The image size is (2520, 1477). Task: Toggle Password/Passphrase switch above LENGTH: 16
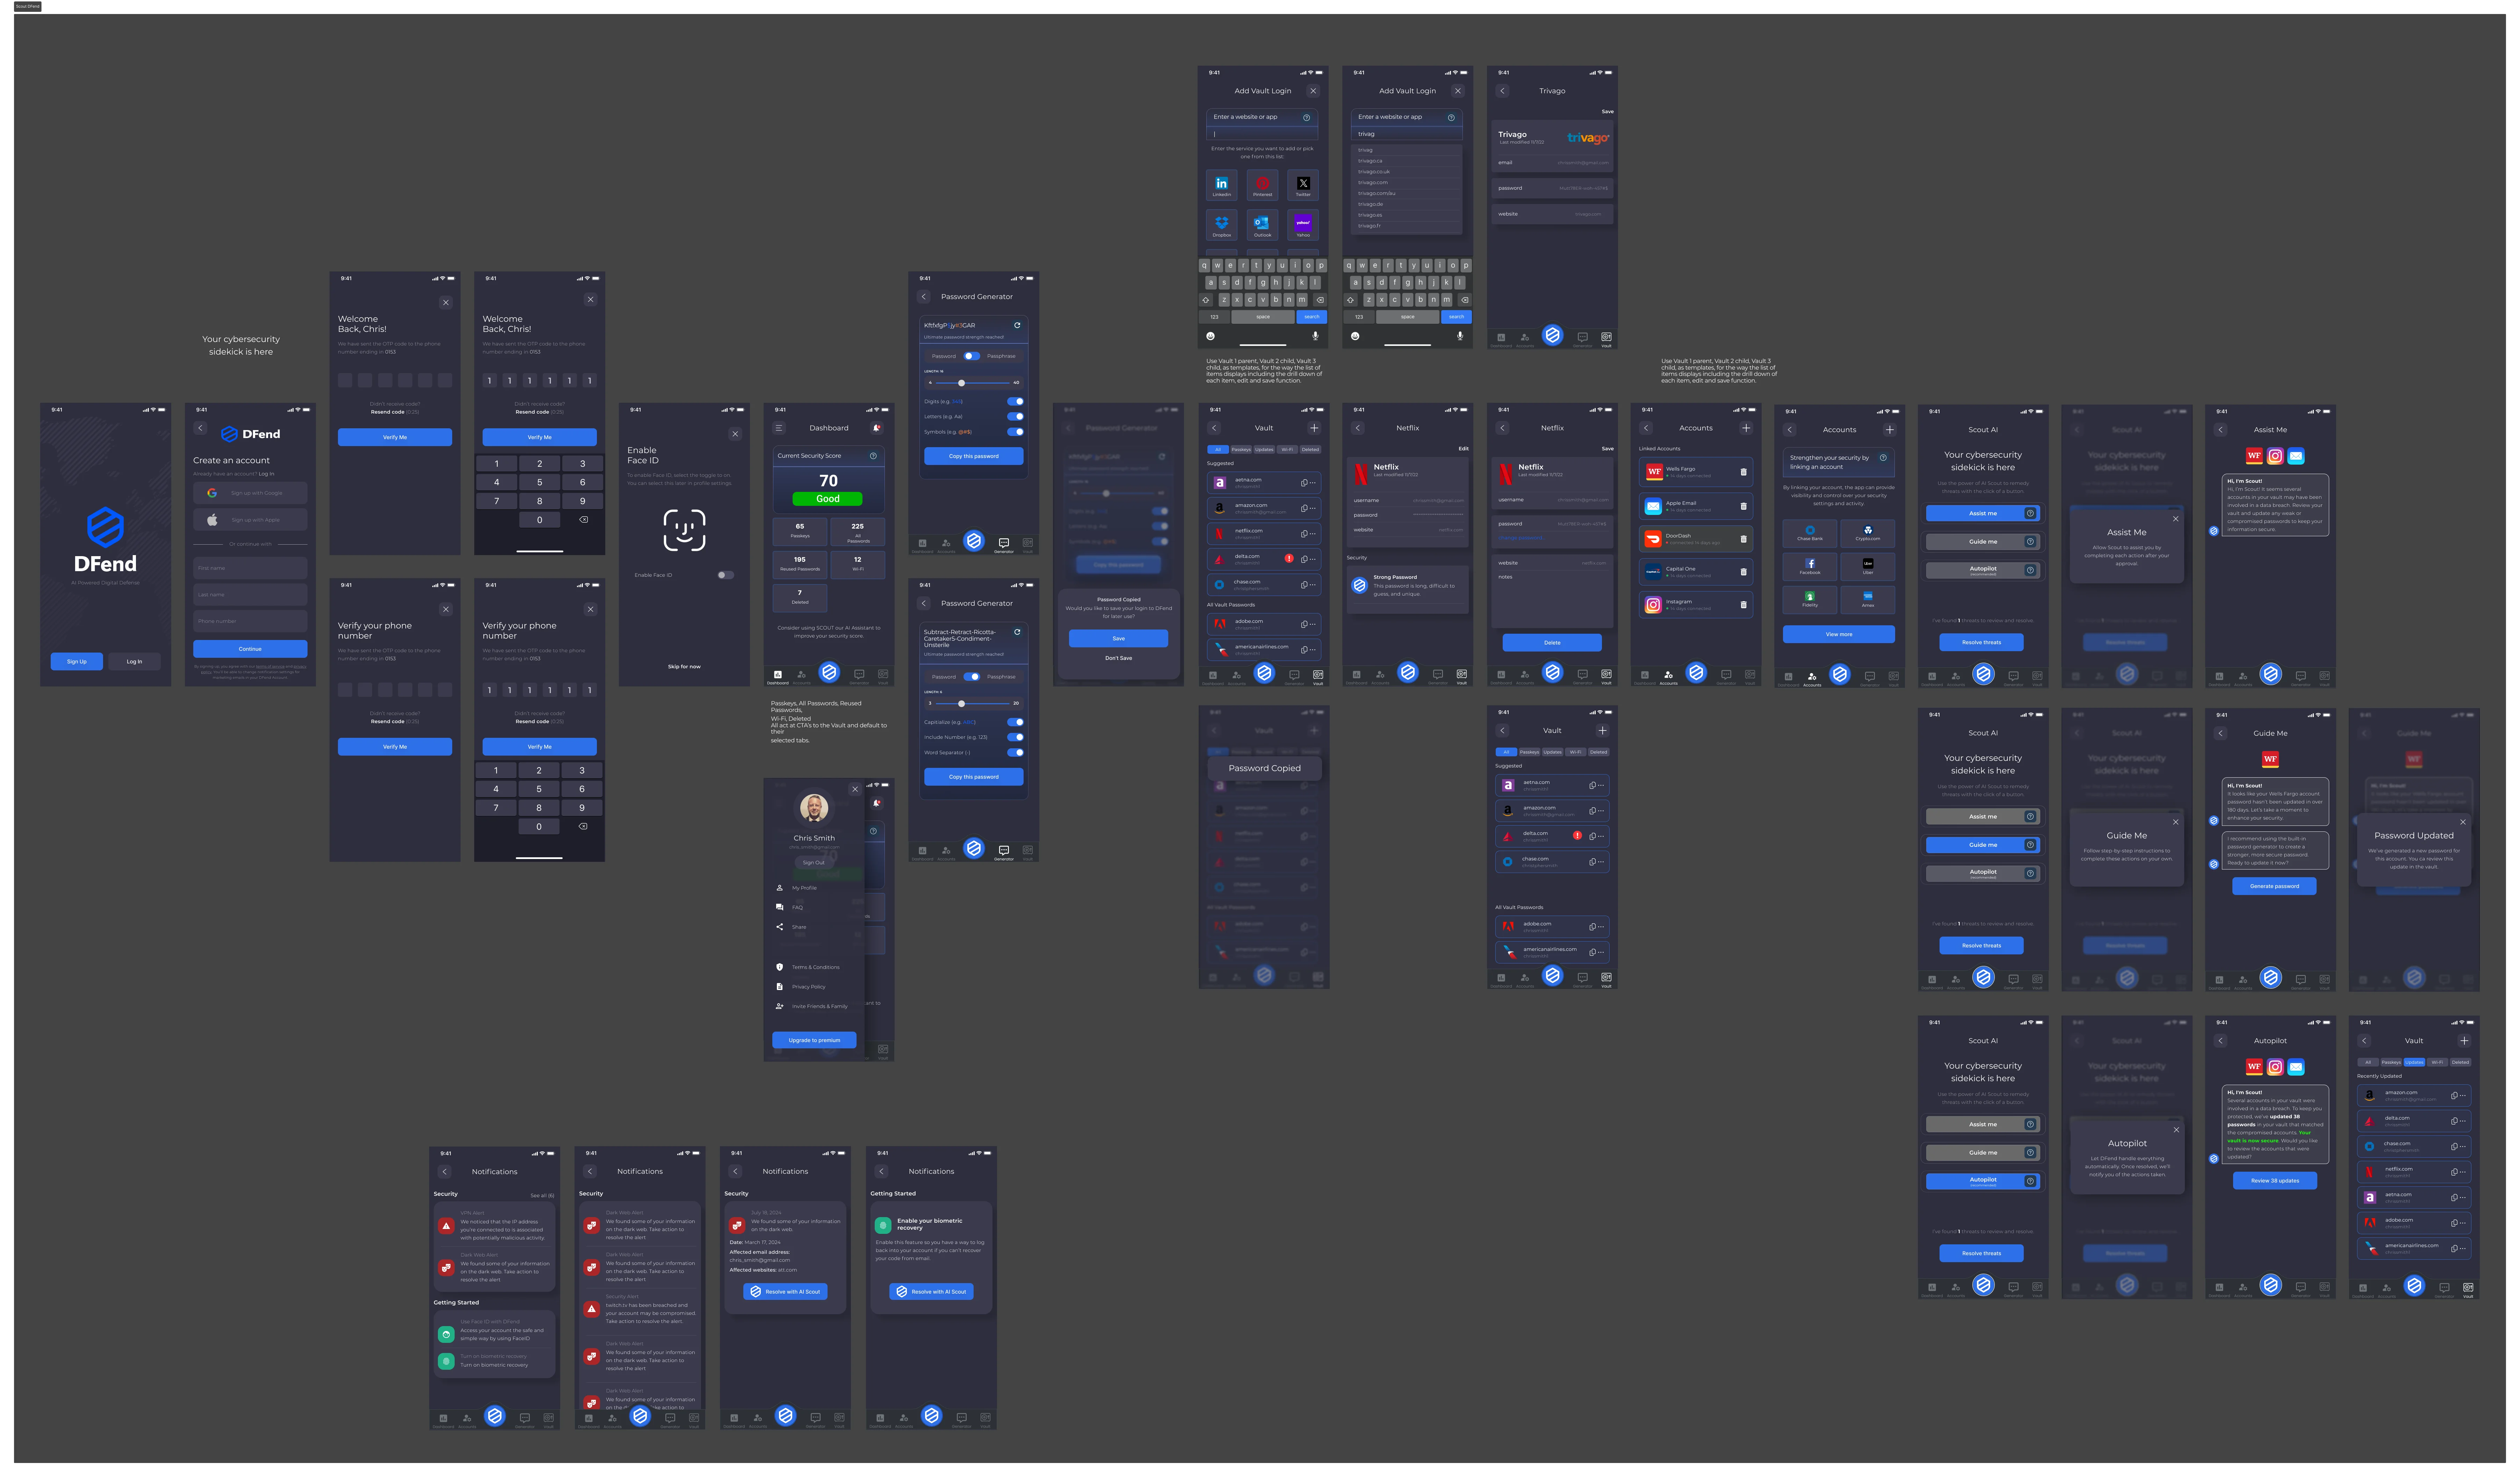tap(971, 356)
